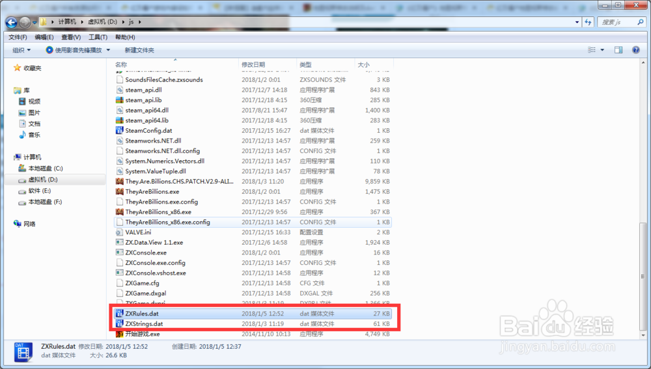Open the 文件(F) menu
651x369 pixels.
(x=18, y=37)
